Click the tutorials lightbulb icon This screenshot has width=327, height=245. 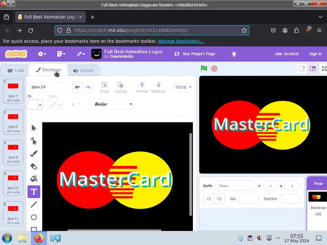(234, 54)
